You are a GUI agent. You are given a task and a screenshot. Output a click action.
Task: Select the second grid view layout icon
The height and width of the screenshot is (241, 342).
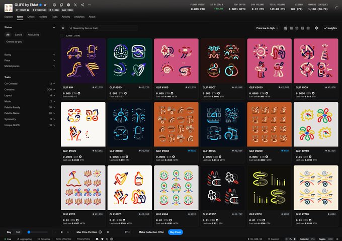click(x=291, y=28)
